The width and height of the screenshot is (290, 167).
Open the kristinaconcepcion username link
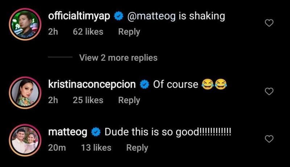point(92,85)
